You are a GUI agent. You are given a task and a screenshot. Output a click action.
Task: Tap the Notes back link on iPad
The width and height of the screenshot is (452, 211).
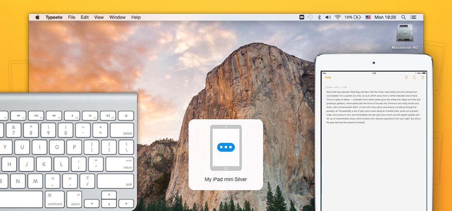[328, 77]
